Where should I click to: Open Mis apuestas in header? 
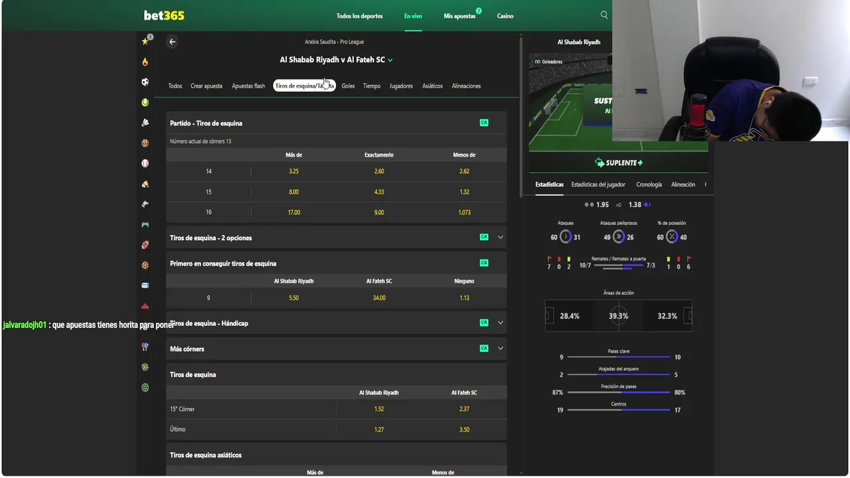(x=460, y=16)
